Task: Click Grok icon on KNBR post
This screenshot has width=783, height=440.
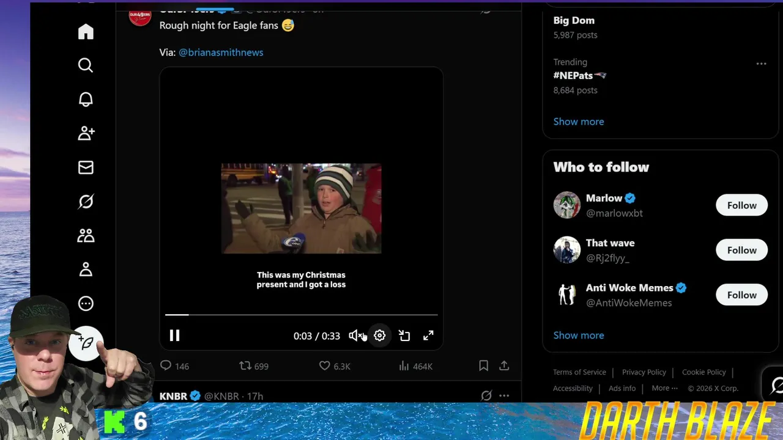Action: [486, 396]
